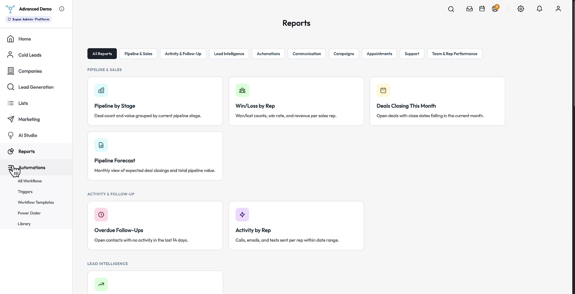Image resolution: width=575 pixels, height=294 pixels.
Task: Open the calendar icon in top bar
Action: 482,9
